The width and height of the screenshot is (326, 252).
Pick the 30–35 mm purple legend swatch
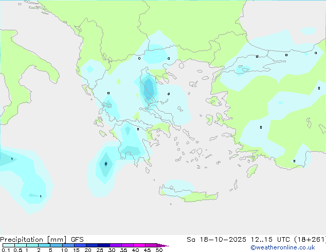click(116, 245)
